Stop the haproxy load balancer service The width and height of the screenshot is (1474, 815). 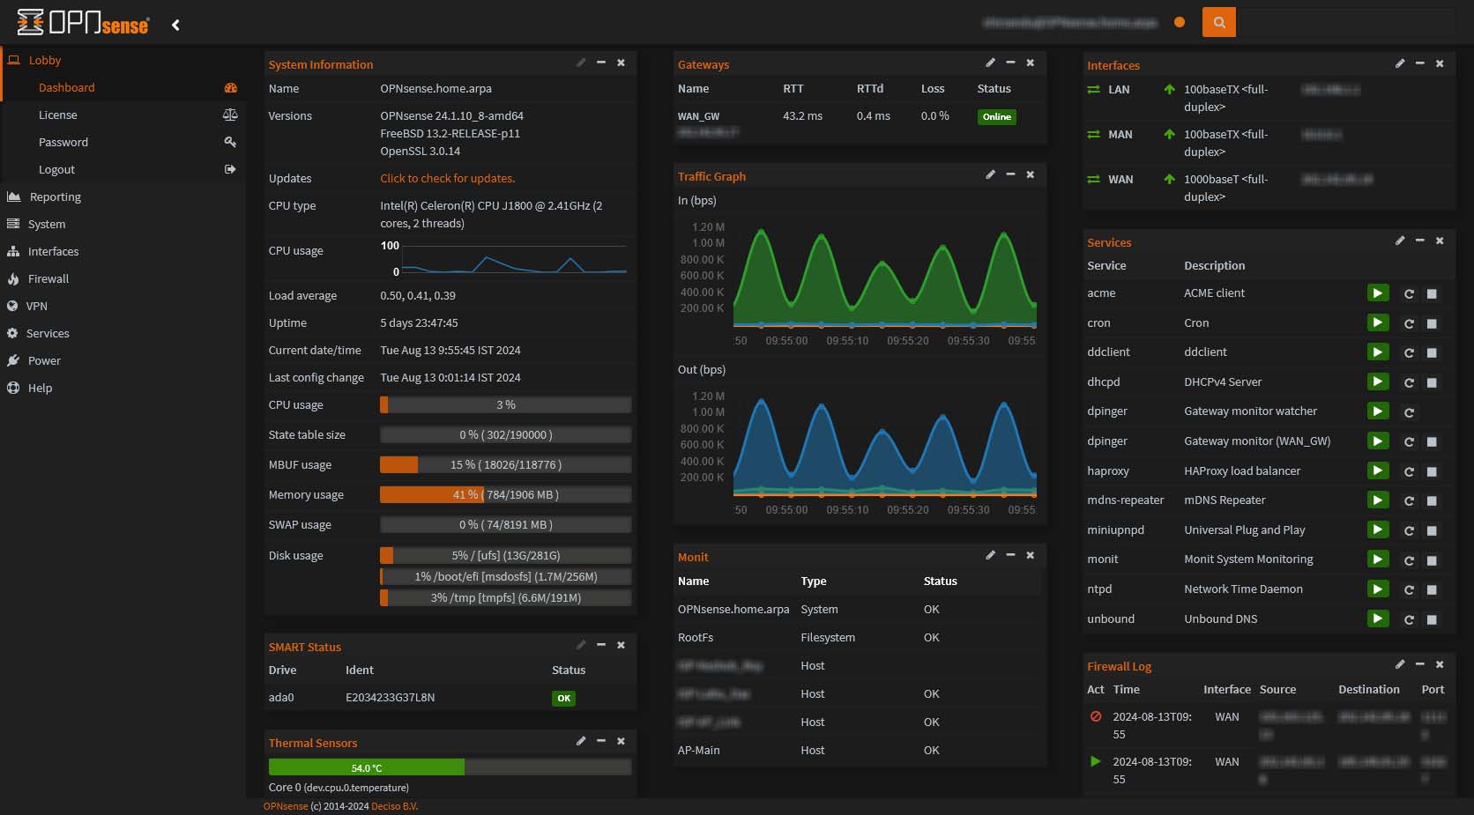click(1431, 471)
